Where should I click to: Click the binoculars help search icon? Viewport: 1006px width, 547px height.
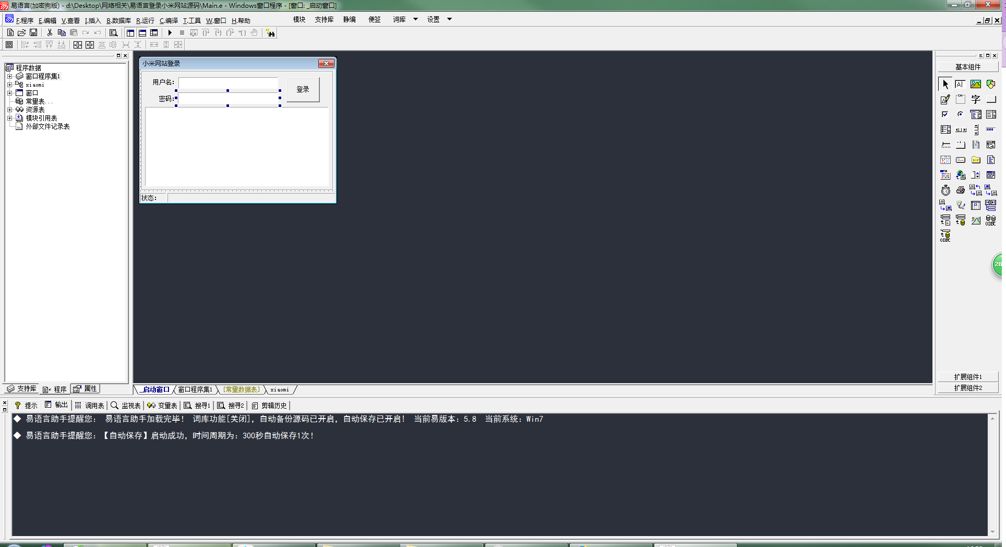tap(270, 33)
